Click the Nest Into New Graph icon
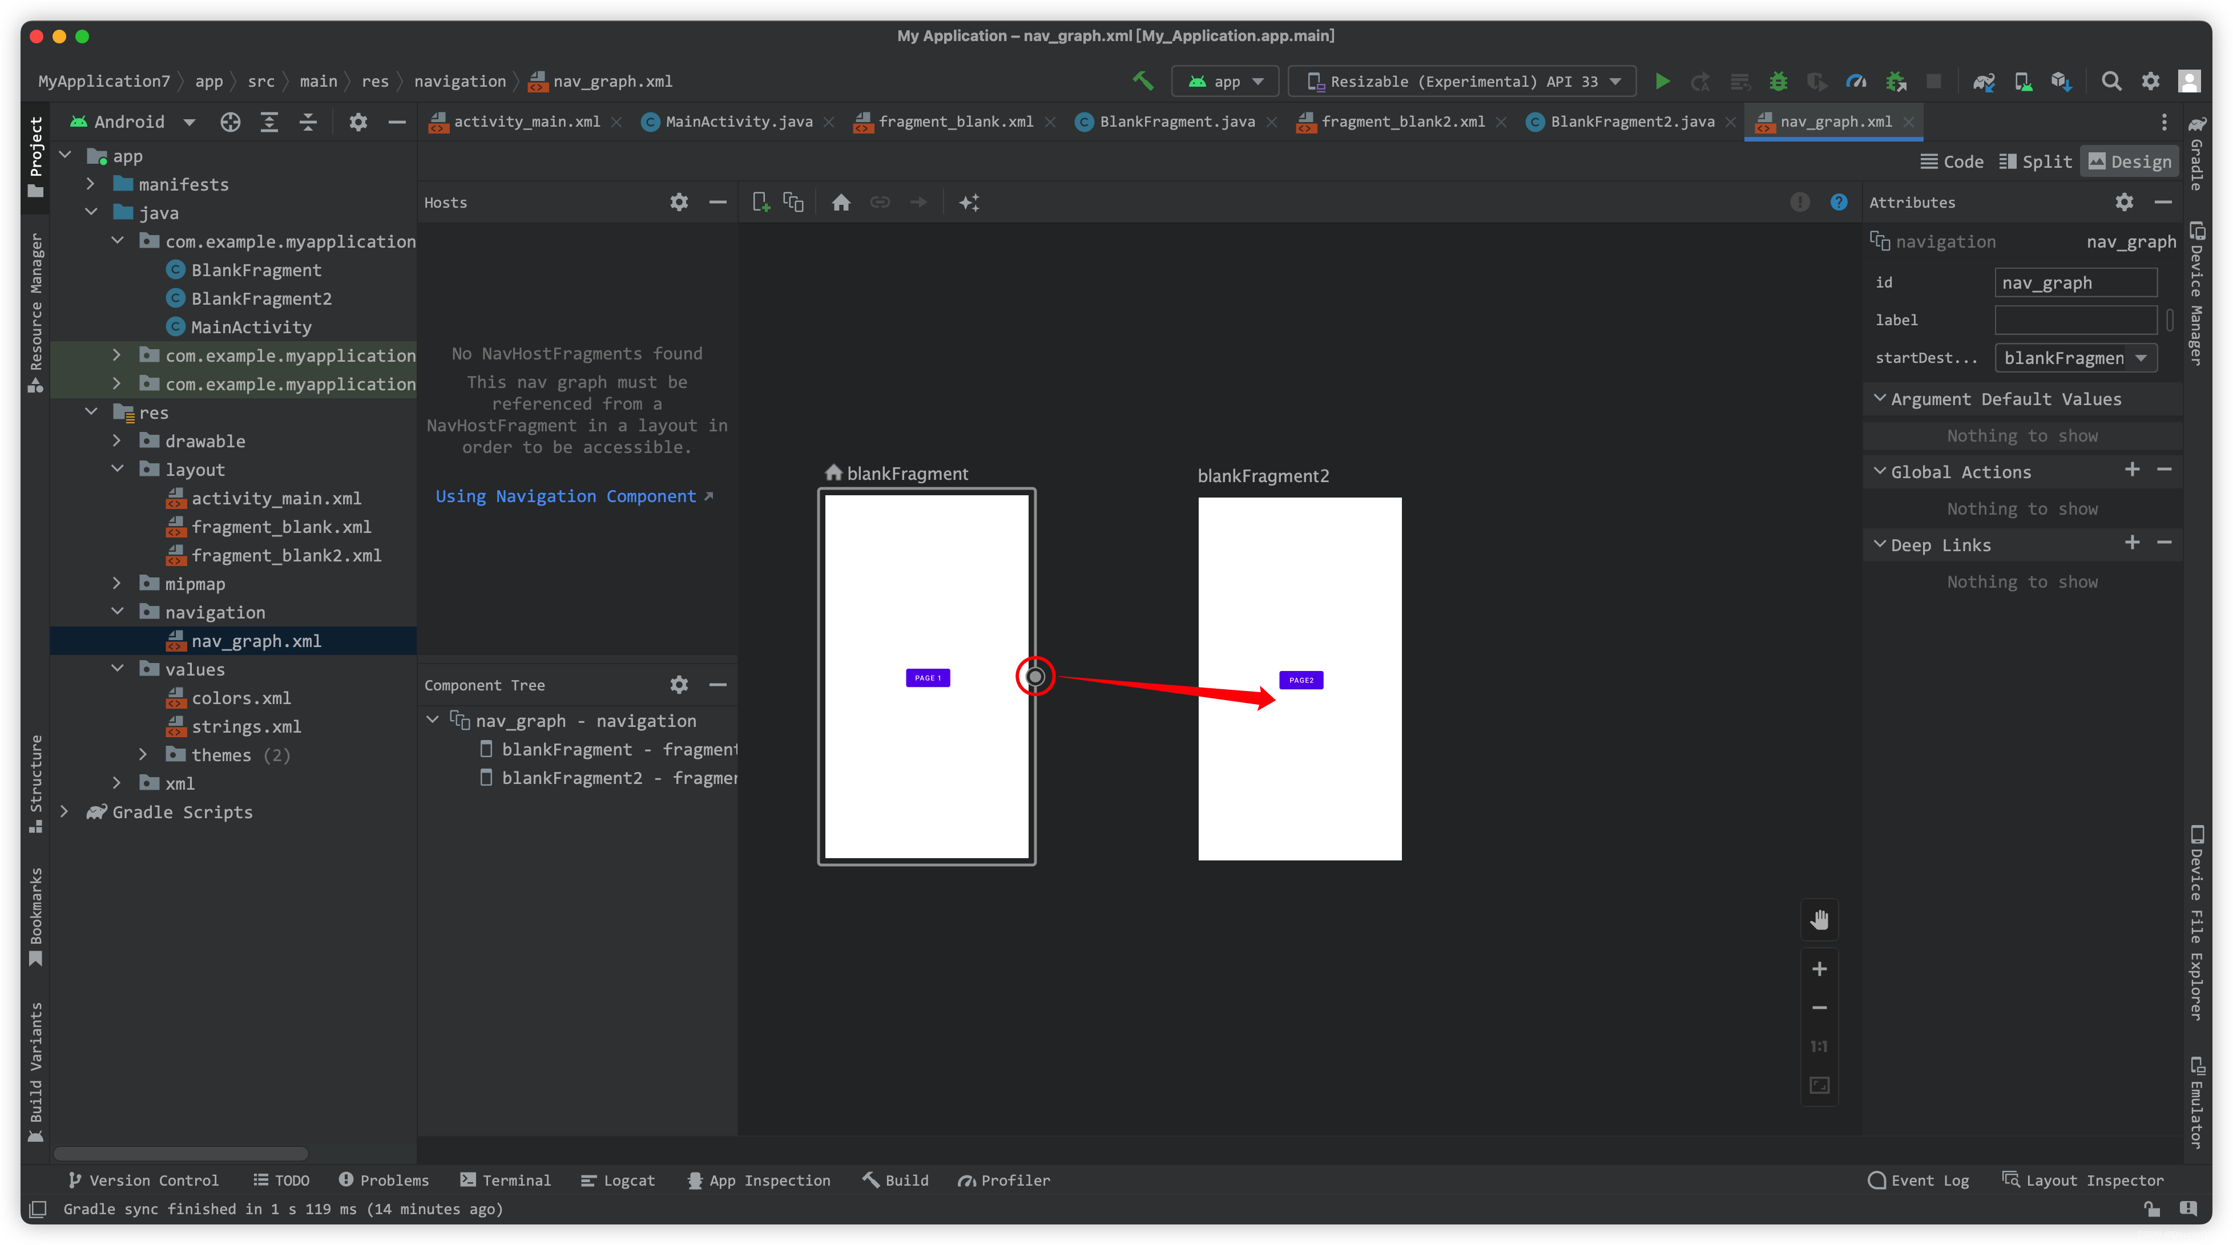The height and width of the screenshot is (1245, 2233). [793, 202]
